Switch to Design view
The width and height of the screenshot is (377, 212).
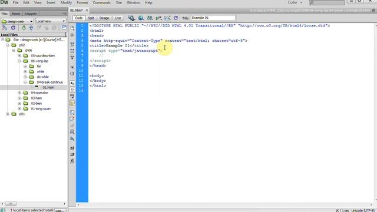pyautogui.click(x=104, y=18)
